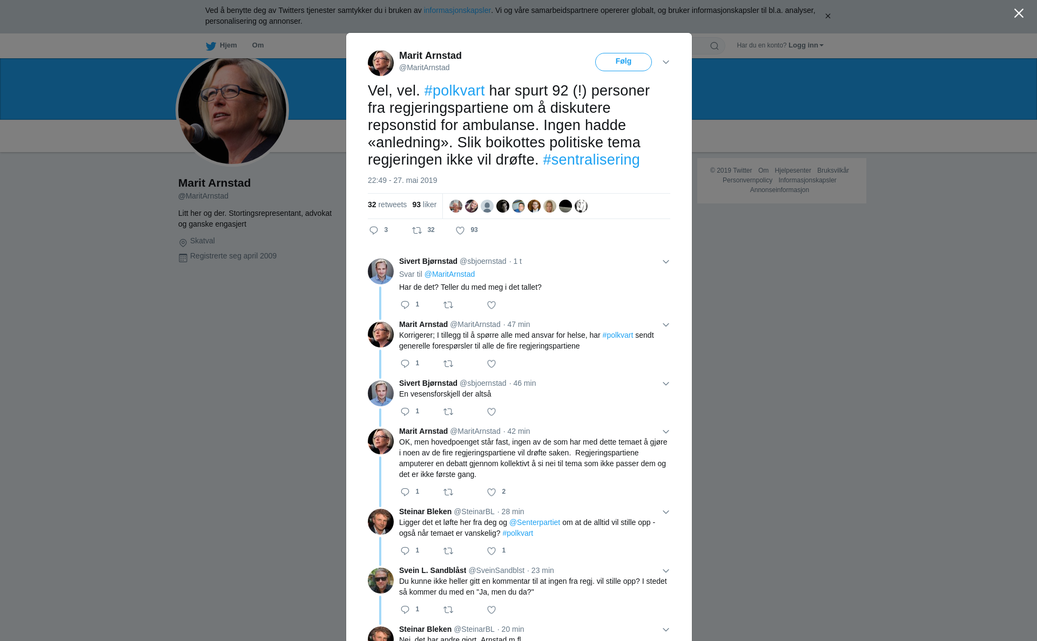Retweet the main tweet via the icon beside 32
The height and width of the screenshot is (641, 1037).
(x=417, y=230)
